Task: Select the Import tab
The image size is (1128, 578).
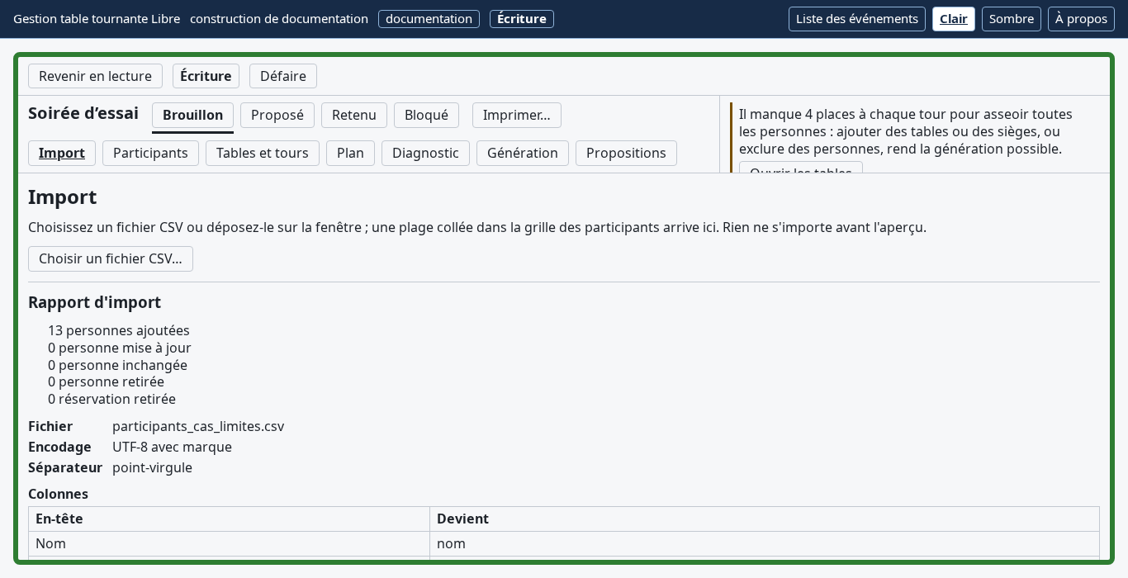Action: pos(62,154)
